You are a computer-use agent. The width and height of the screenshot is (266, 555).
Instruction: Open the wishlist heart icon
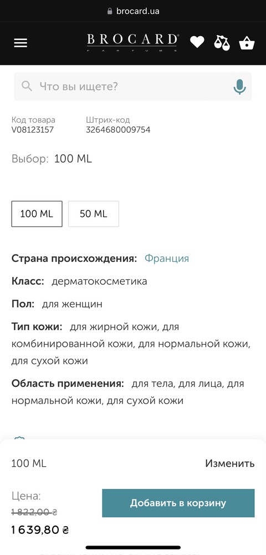[x=197, y=42]
